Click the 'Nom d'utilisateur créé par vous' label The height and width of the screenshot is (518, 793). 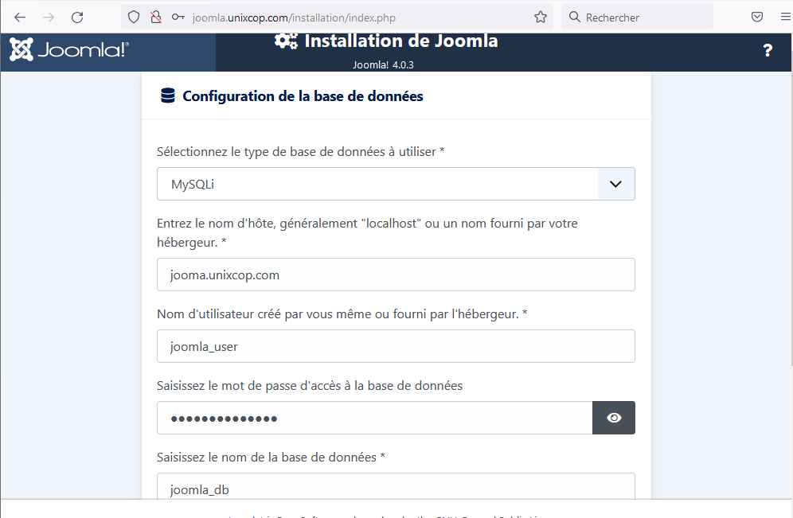click(342, 314)
